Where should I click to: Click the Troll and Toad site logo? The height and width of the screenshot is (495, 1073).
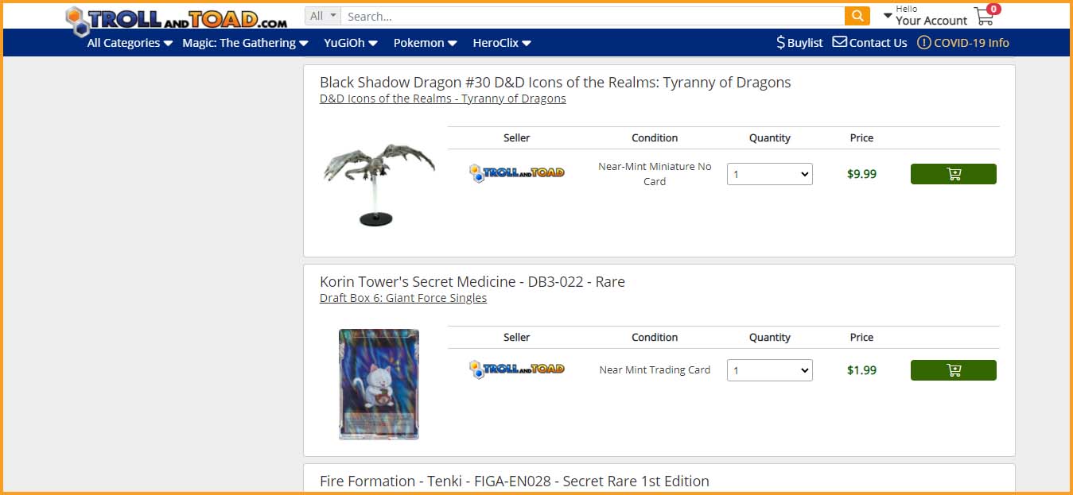(176, 20)
